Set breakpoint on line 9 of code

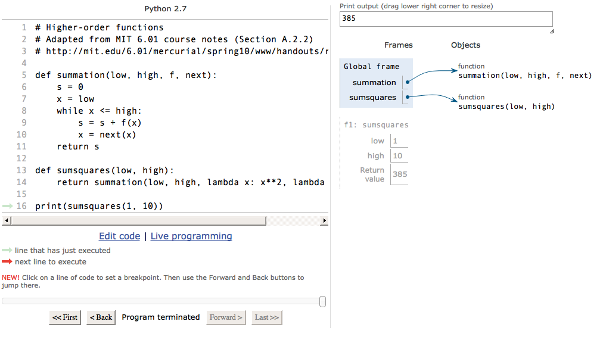(x=110, y=123)
